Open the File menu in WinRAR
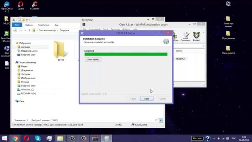Image resolution: width=252 pixels, height=142 pixels. [x=85, y=29]
